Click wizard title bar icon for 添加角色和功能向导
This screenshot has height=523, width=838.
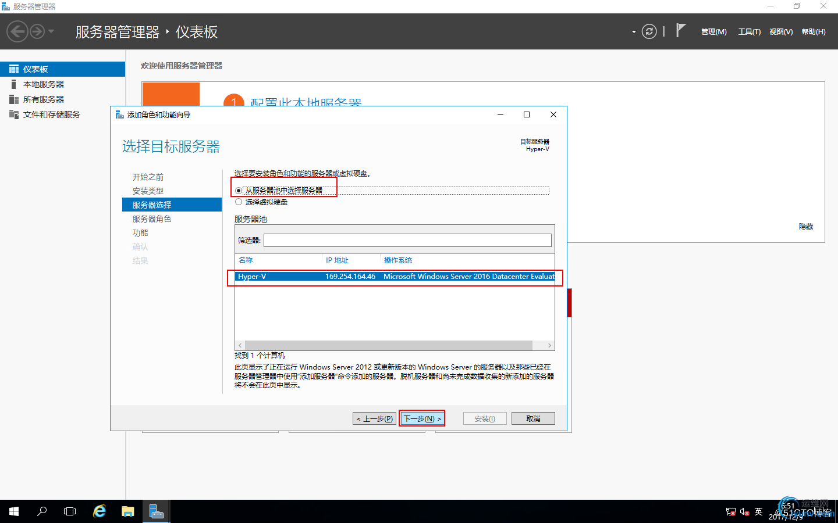point(119,114)
